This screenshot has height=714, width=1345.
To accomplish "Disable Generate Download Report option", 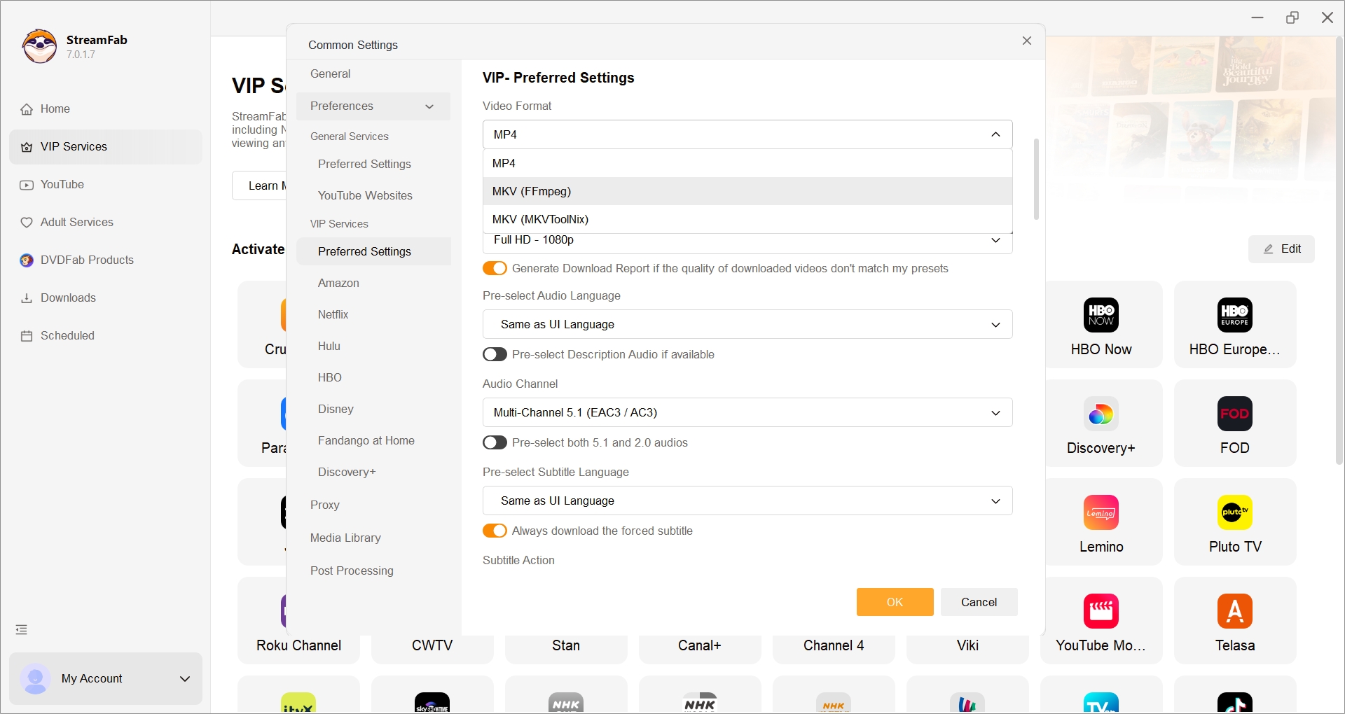I will coord(495,268).
